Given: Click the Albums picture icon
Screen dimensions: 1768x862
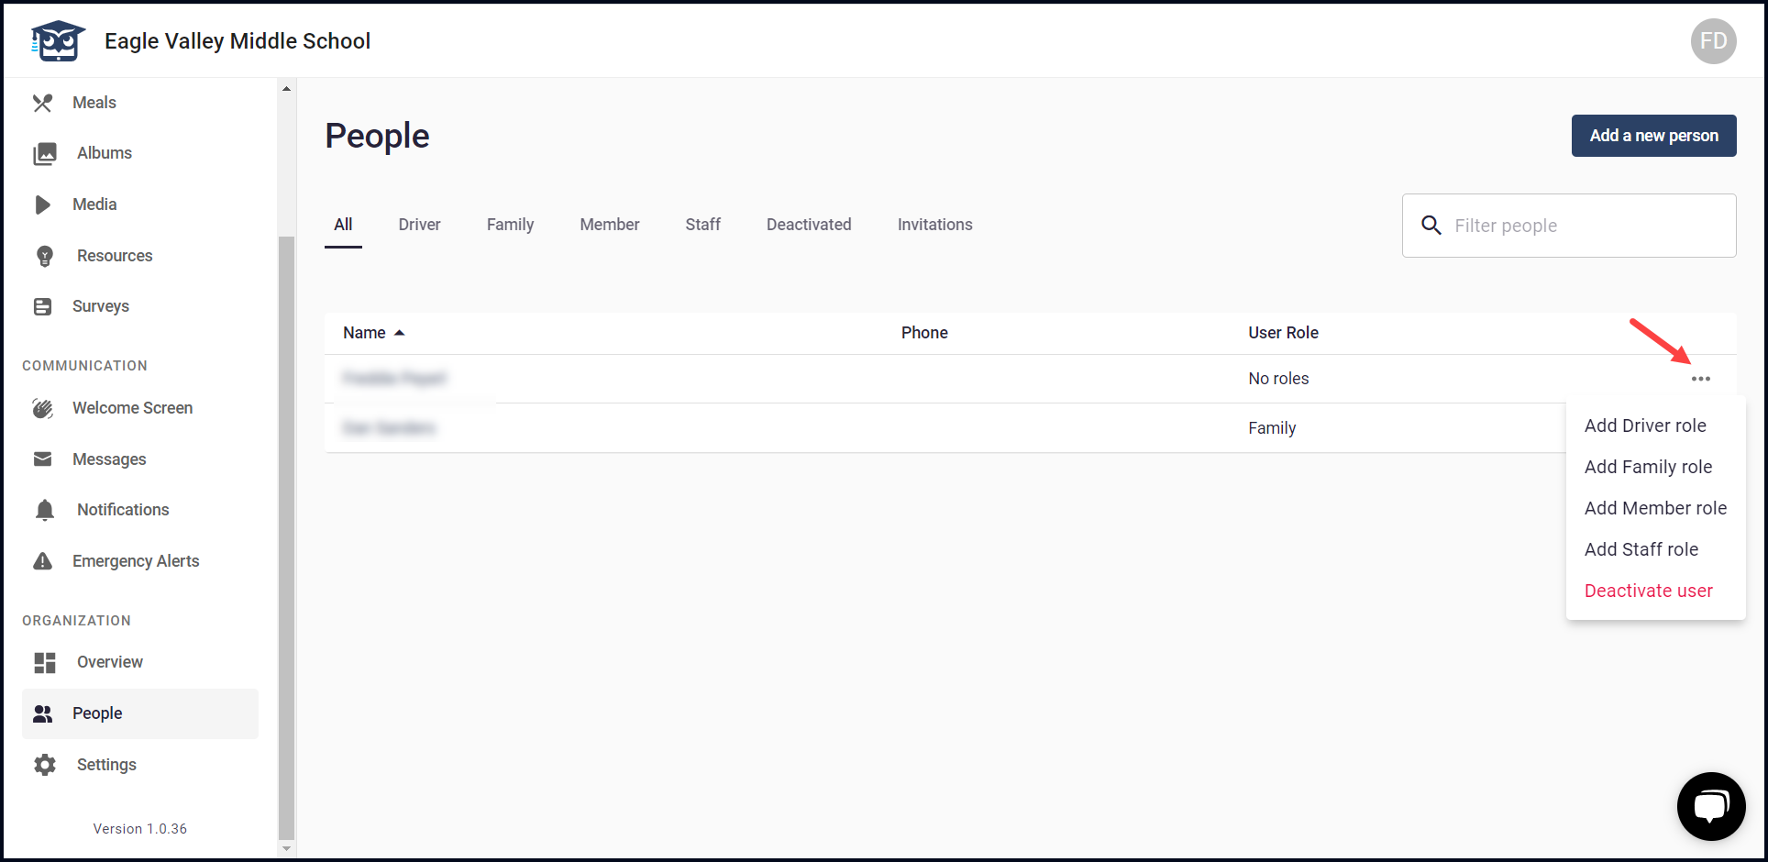Looking at the screenshot, I should tap(45, 153).
